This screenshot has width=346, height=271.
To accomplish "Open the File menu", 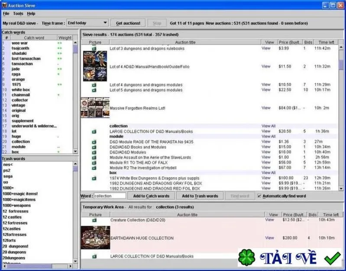I will coord(6,14).
